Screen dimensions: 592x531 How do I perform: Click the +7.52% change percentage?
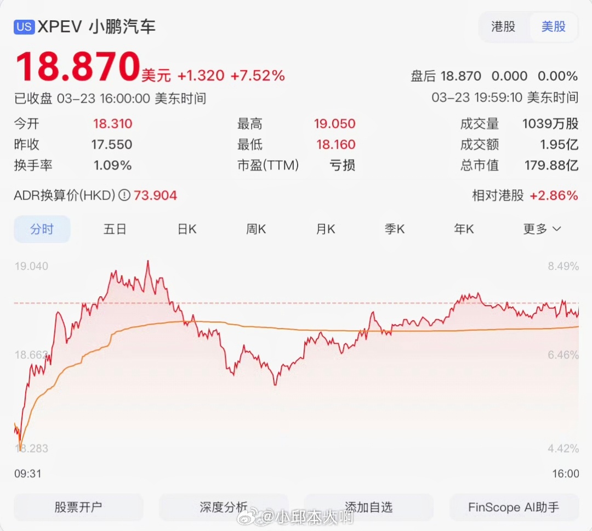258,76
